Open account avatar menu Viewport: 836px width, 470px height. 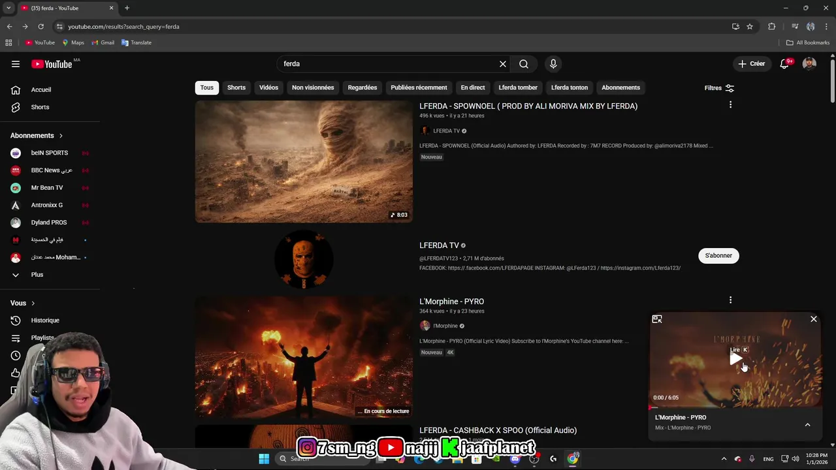809,64
